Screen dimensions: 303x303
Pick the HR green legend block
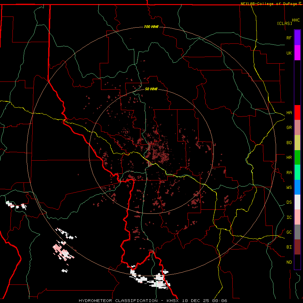297,158
